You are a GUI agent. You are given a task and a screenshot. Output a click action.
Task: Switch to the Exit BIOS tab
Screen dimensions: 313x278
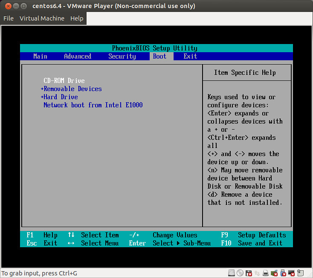[190, 56]
